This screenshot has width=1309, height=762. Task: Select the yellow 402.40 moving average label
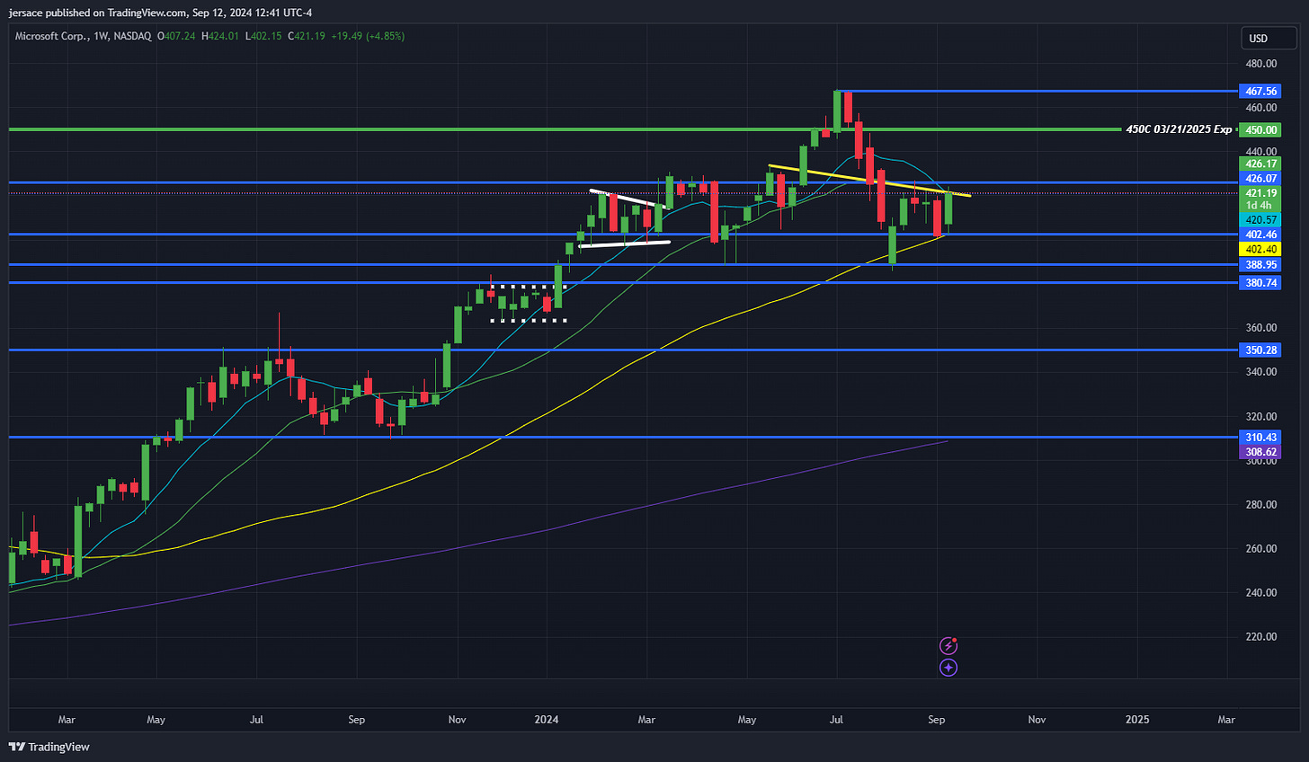(1260, 249)
